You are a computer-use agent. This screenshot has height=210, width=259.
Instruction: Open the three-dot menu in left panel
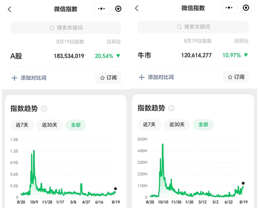coord(101,9)
